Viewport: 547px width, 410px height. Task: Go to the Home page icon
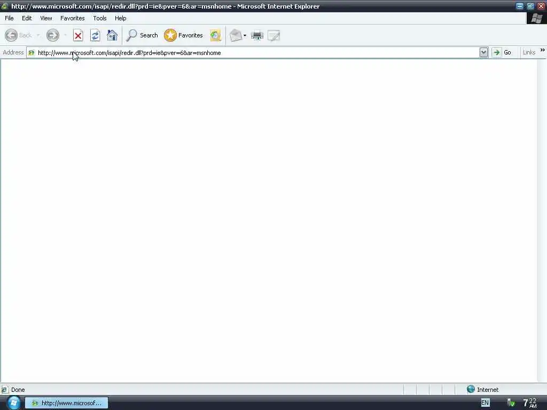112,35
